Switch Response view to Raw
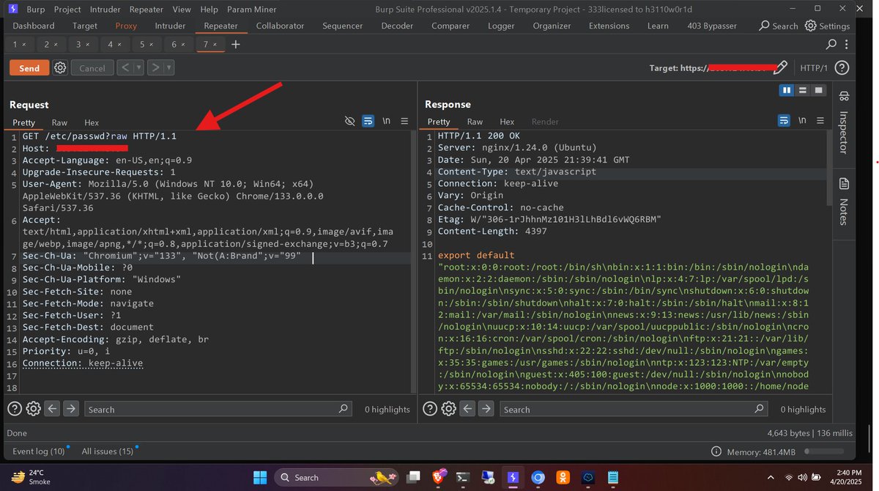The width and height of the screenshot is (879, 491). coord(475,122)
